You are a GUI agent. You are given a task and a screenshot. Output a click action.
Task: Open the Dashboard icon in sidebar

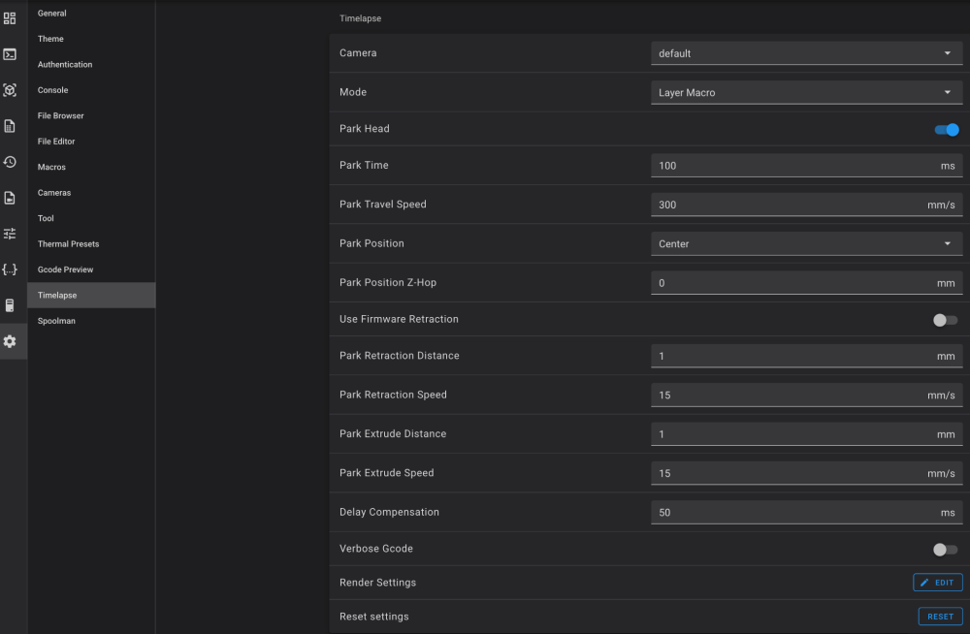point(10,17)
